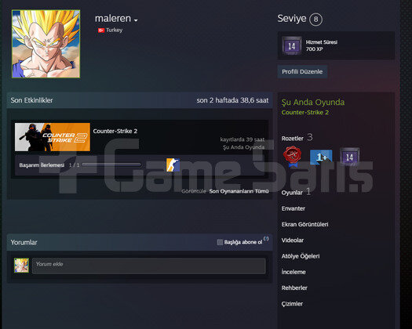Expand the dropdown arrow next to maleren

(136, 20)
